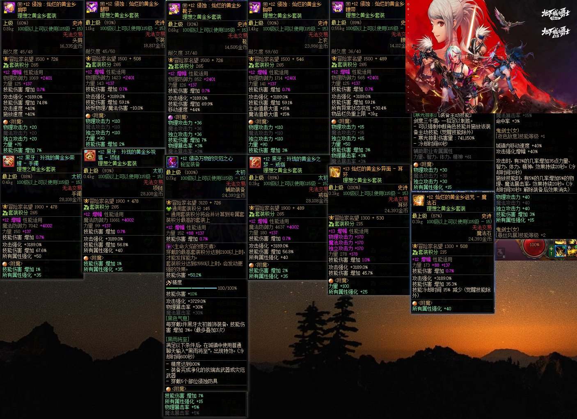The image size is (577, 419).
Task: Click the magic stone 魔法石 item icon
Action: point(419,201)
